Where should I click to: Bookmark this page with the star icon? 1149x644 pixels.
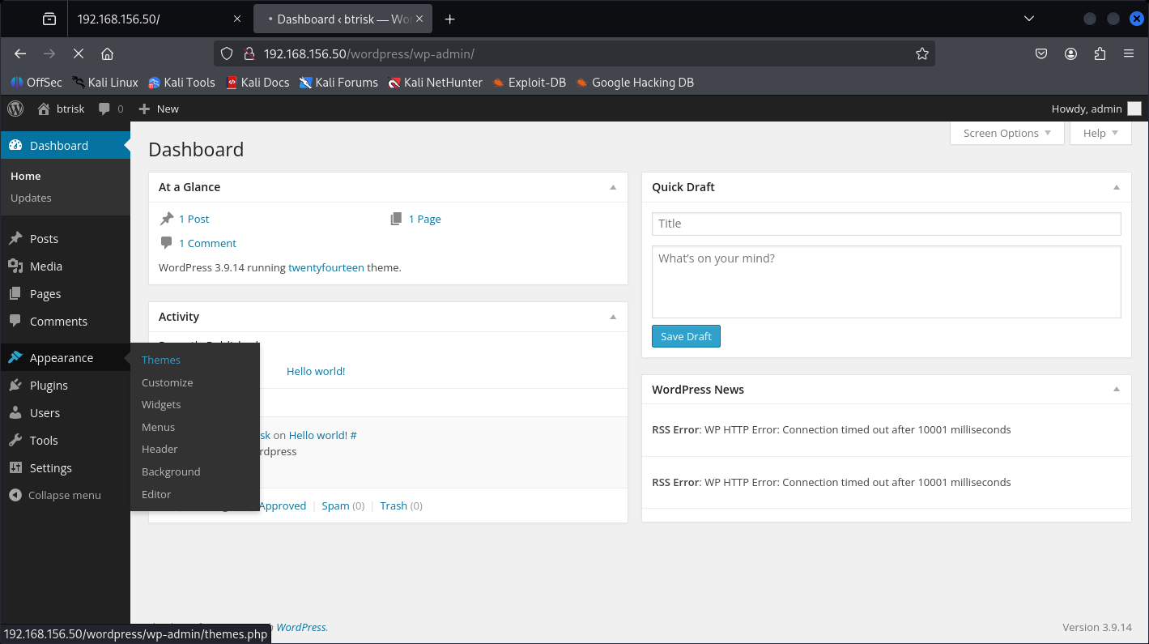[921, 54]
